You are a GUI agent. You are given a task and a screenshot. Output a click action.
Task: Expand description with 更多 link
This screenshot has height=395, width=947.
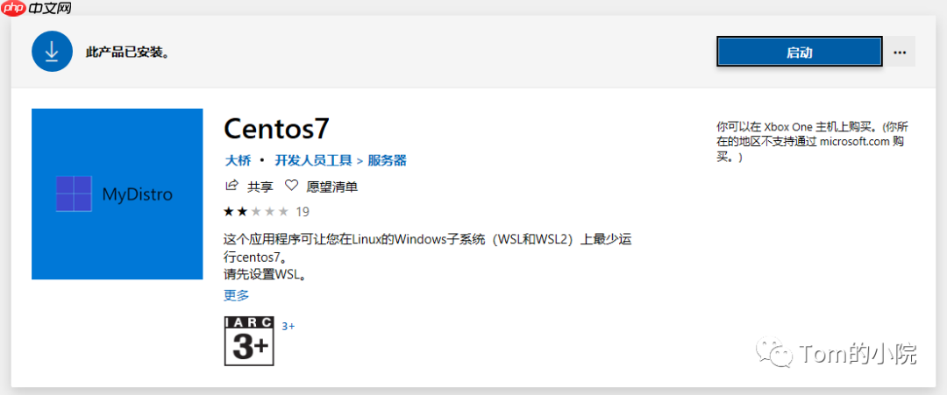pos(236,295)
